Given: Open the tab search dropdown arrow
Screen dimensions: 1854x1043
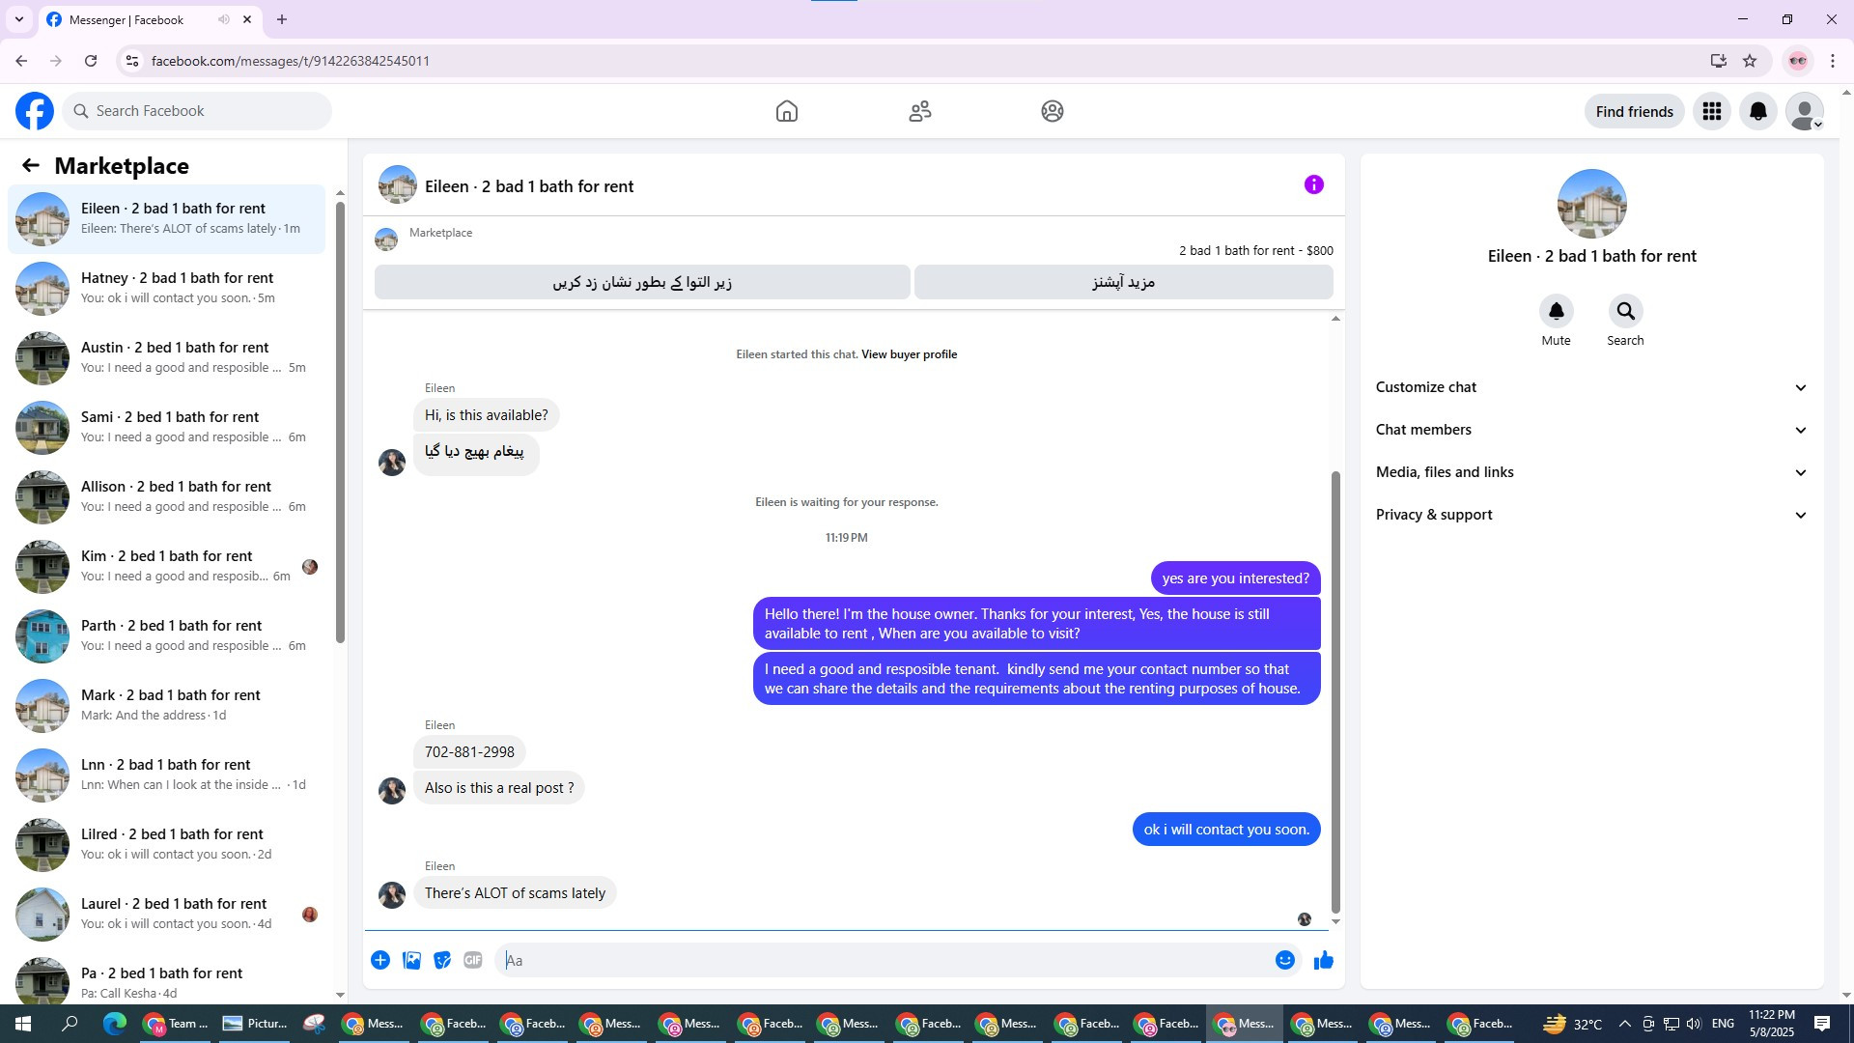Looking at the screenshot, I should click(x=19, y=19).
